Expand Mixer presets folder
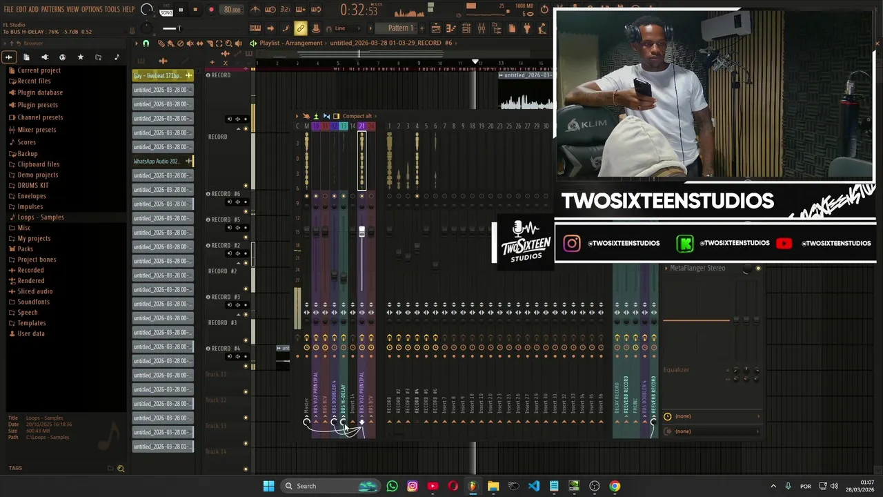This screenshot has width=883, height=497. coord(37,130)
